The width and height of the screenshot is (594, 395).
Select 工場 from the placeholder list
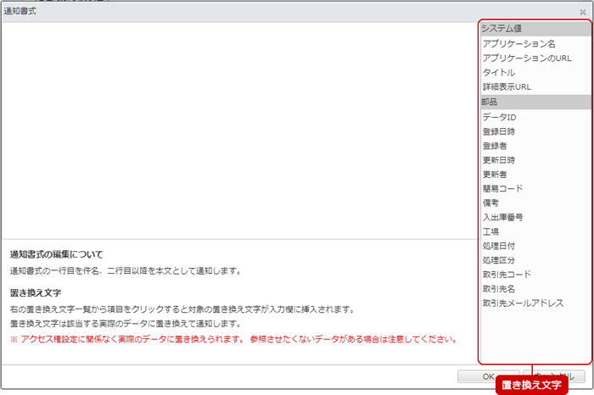490,231
